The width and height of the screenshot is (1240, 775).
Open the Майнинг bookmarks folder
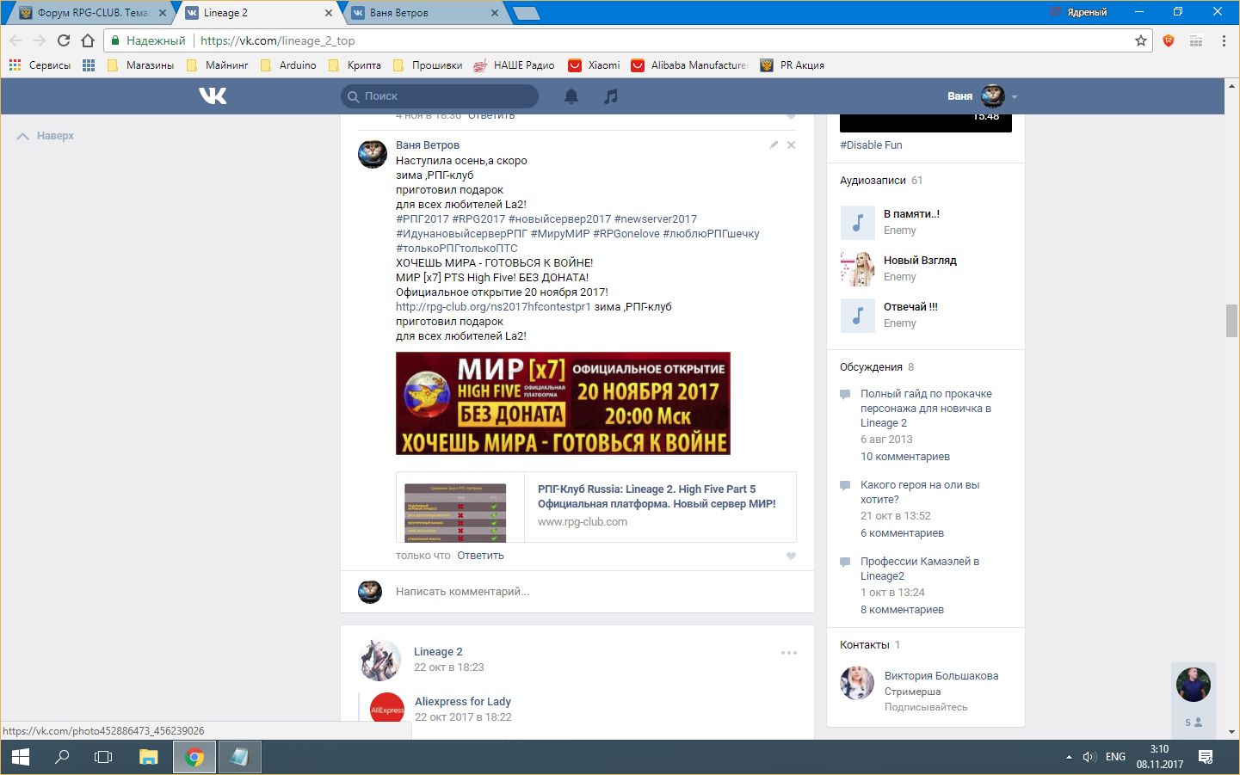pos(218,65)
